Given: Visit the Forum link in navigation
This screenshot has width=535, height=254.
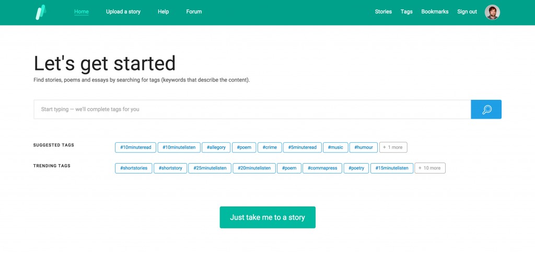Looking at the screenshot, I should [x=194, y=11].
